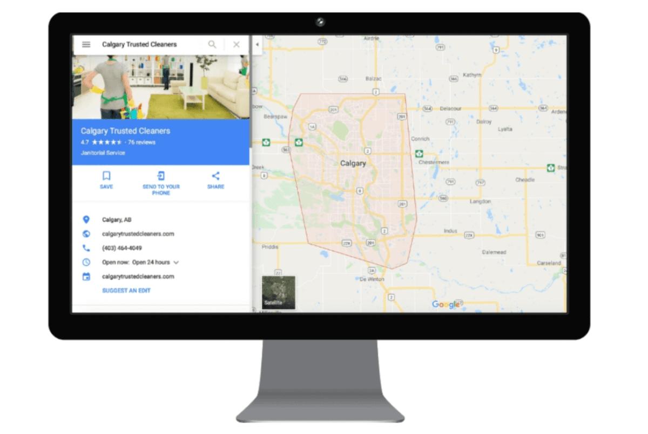
Task: Close the business listing panel
Action: [x=236, y=44]
